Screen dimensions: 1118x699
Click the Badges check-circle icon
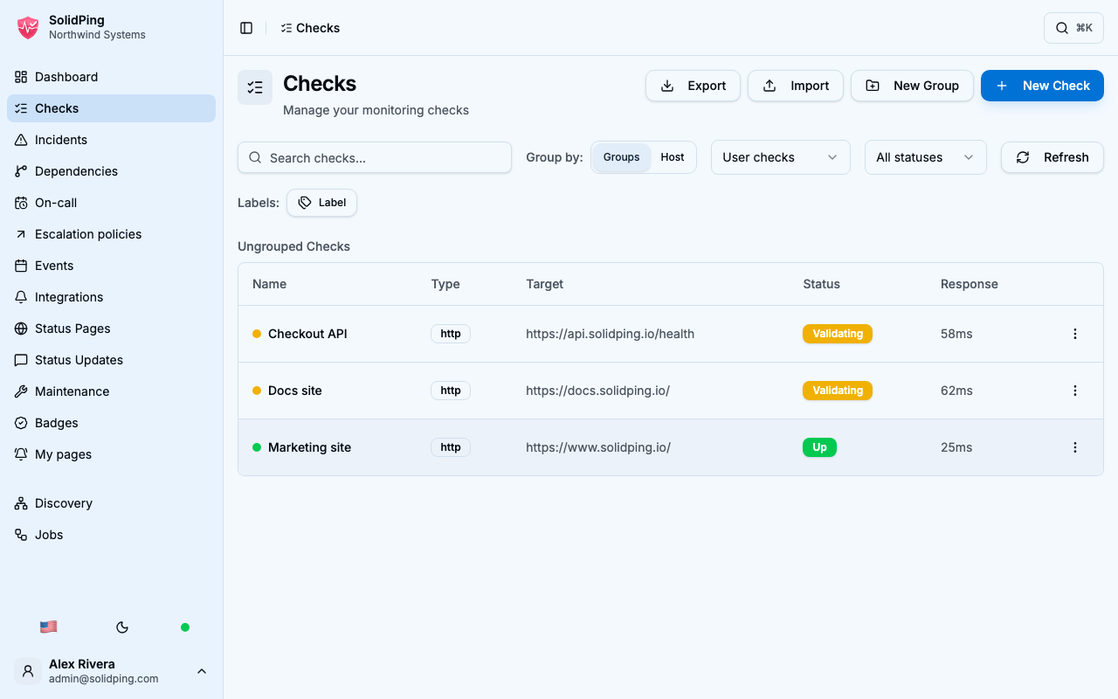click(21, 423)
